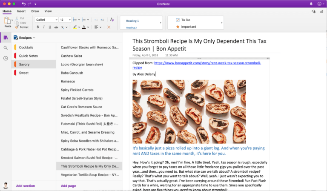
Task: Insert a numbered list
Action: [84, 20]
